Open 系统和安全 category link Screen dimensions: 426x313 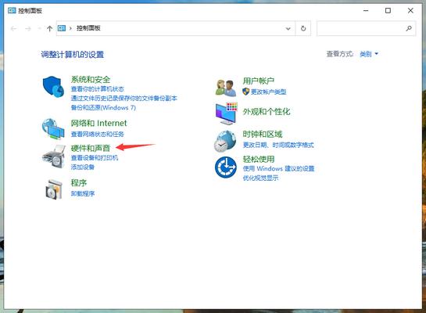(91, 79)
